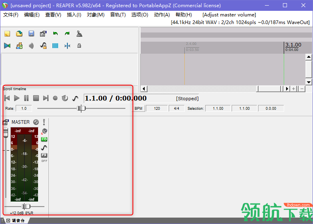Viewport: 313px width, 224px height.
Task: Open the 查看(V) menu
Action: 53,15
